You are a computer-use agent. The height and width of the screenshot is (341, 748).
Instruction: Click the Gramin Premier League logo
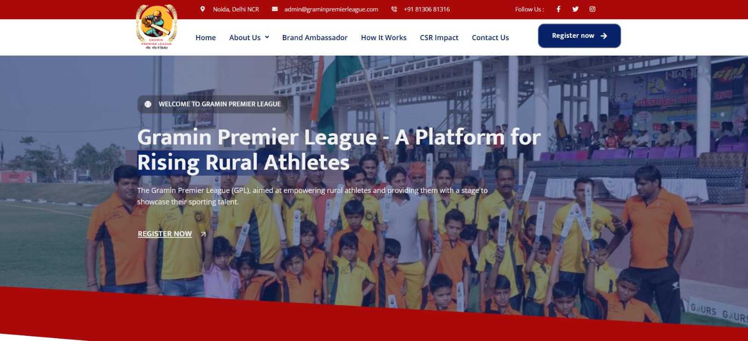click(156, 27)
